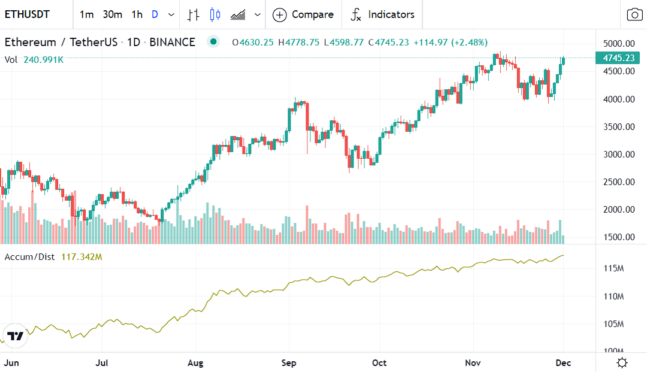The height and width of the screenshot is (372, 647).
Task: Select the bar chart style icon
Action: pyautogui.click(x=193, y=14)
